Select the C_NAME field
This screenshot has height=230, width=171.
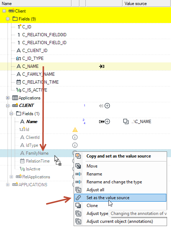coord(31,66)
